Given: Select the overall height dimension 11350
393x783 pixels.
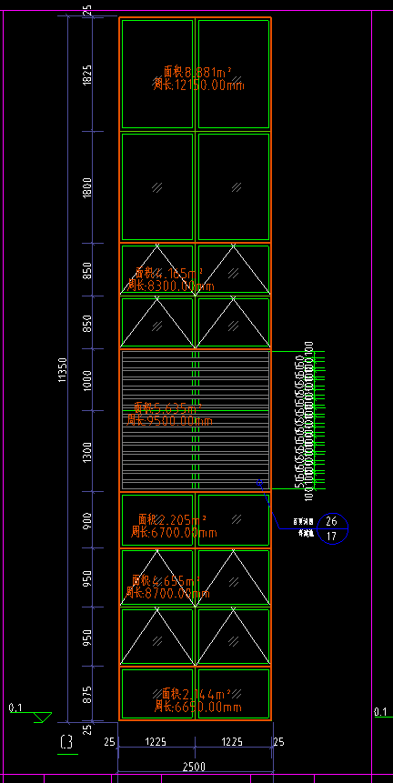Looking at the screenshot, I should 63,370.
